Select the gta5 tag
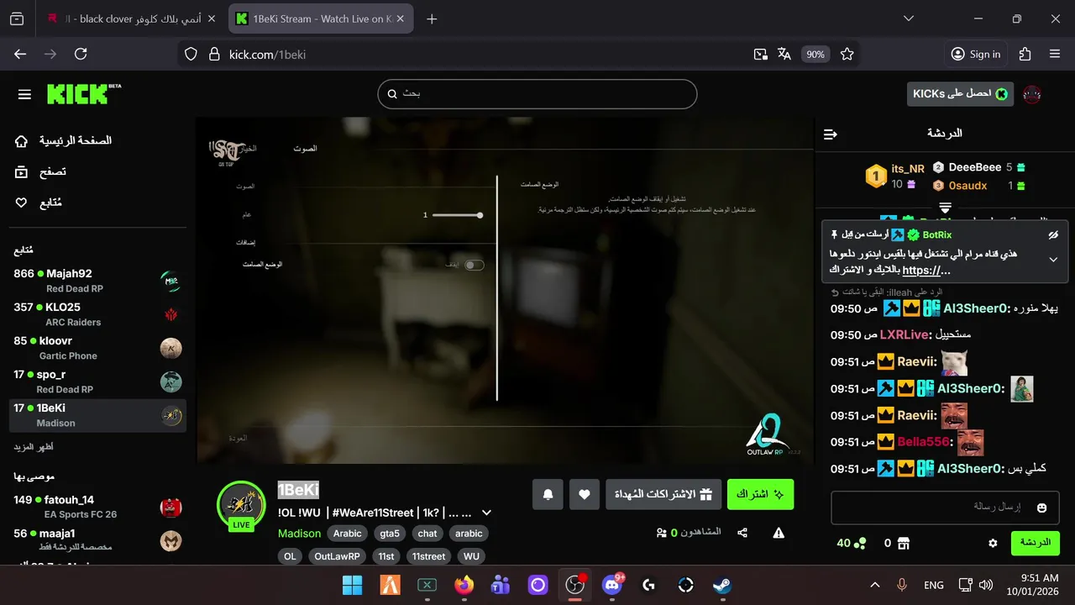1075x605 pixels. click(x=390, y=534)
